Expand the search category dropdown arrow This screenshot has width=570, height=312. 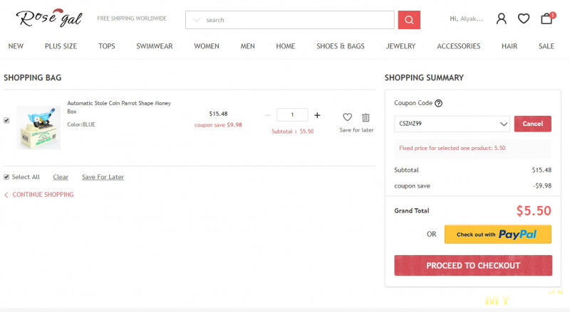click(197, 20)
